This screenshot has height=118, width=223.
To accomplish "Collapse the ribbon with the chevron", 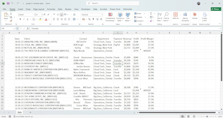I will click(x=220, y=24).
